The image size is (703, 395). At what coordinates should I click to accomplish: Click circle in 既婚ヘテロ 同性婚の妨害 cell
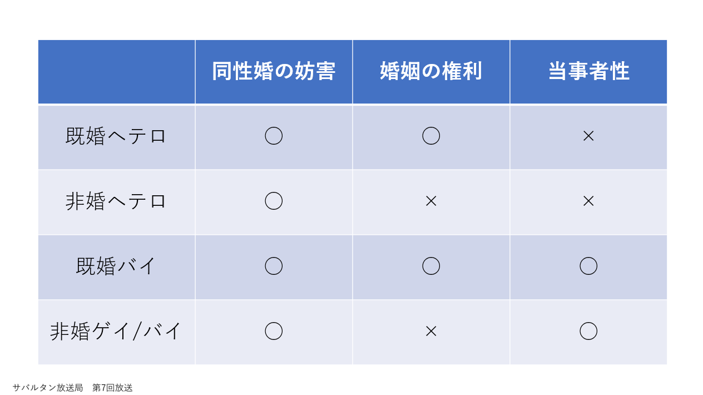pyautogui.click(x=274, y=136)
